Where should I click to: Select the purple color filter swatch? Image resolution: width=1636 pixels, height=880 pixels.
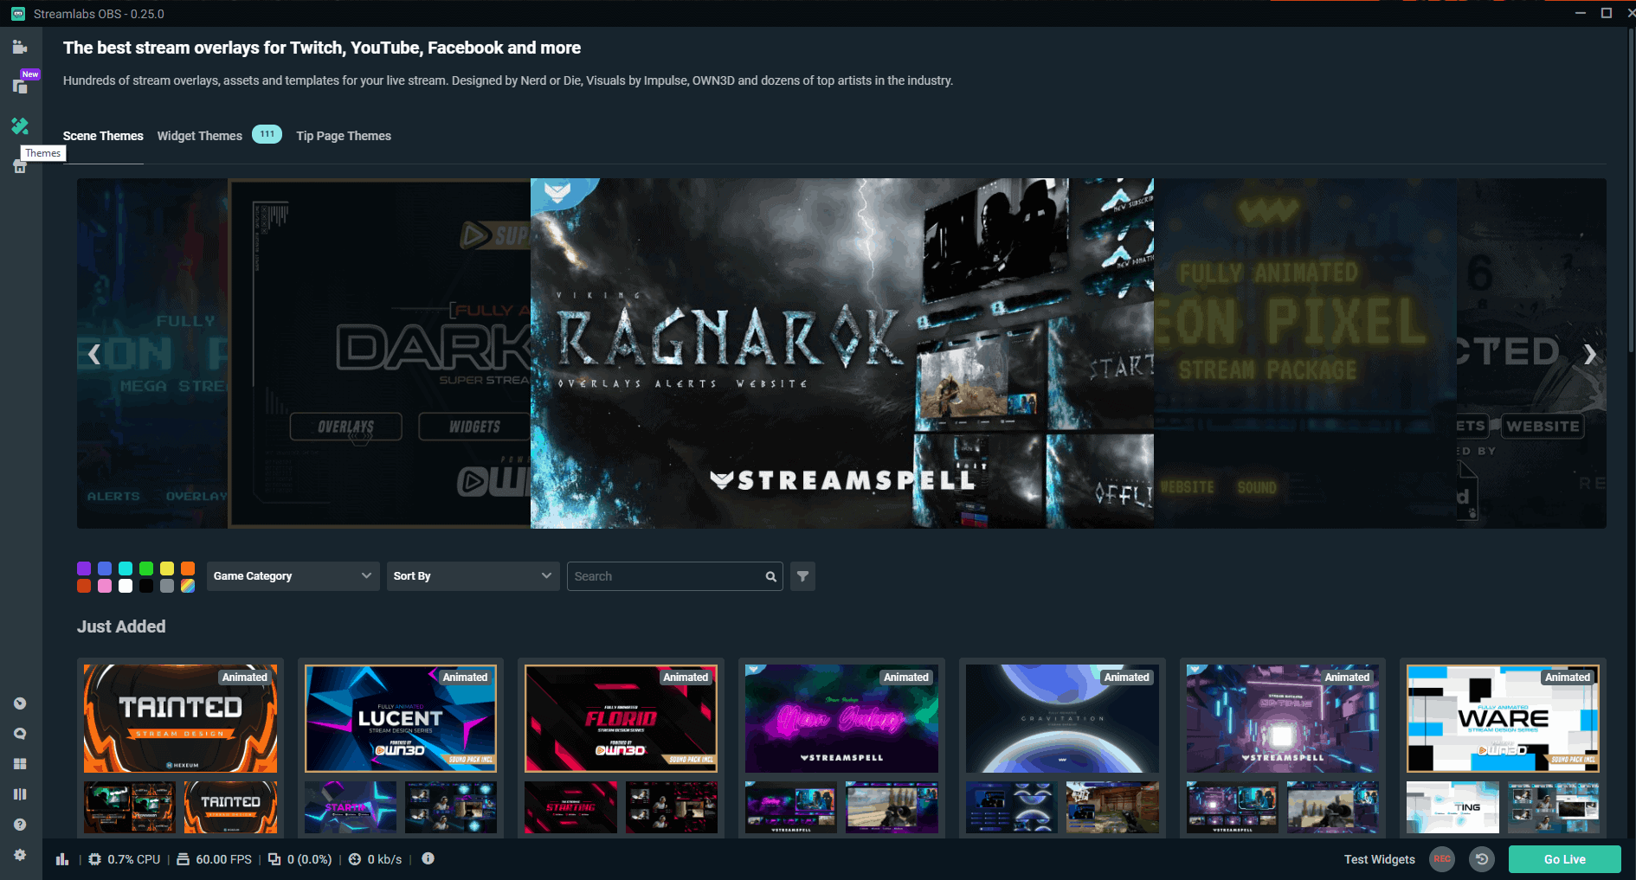pyautogui.click(x=84, y=568)
